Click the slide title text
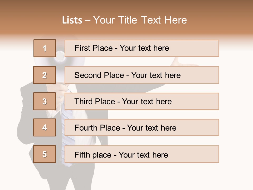 point(125,20)
